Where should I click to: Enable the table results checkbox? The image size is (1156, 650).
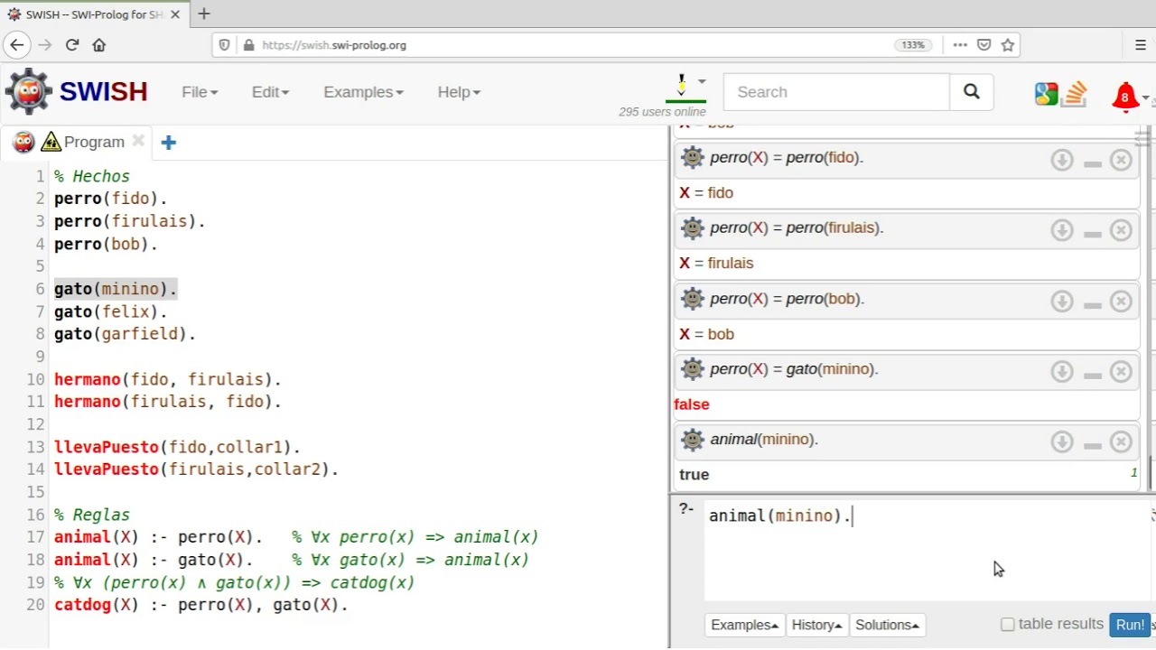tap(1008, 625)
